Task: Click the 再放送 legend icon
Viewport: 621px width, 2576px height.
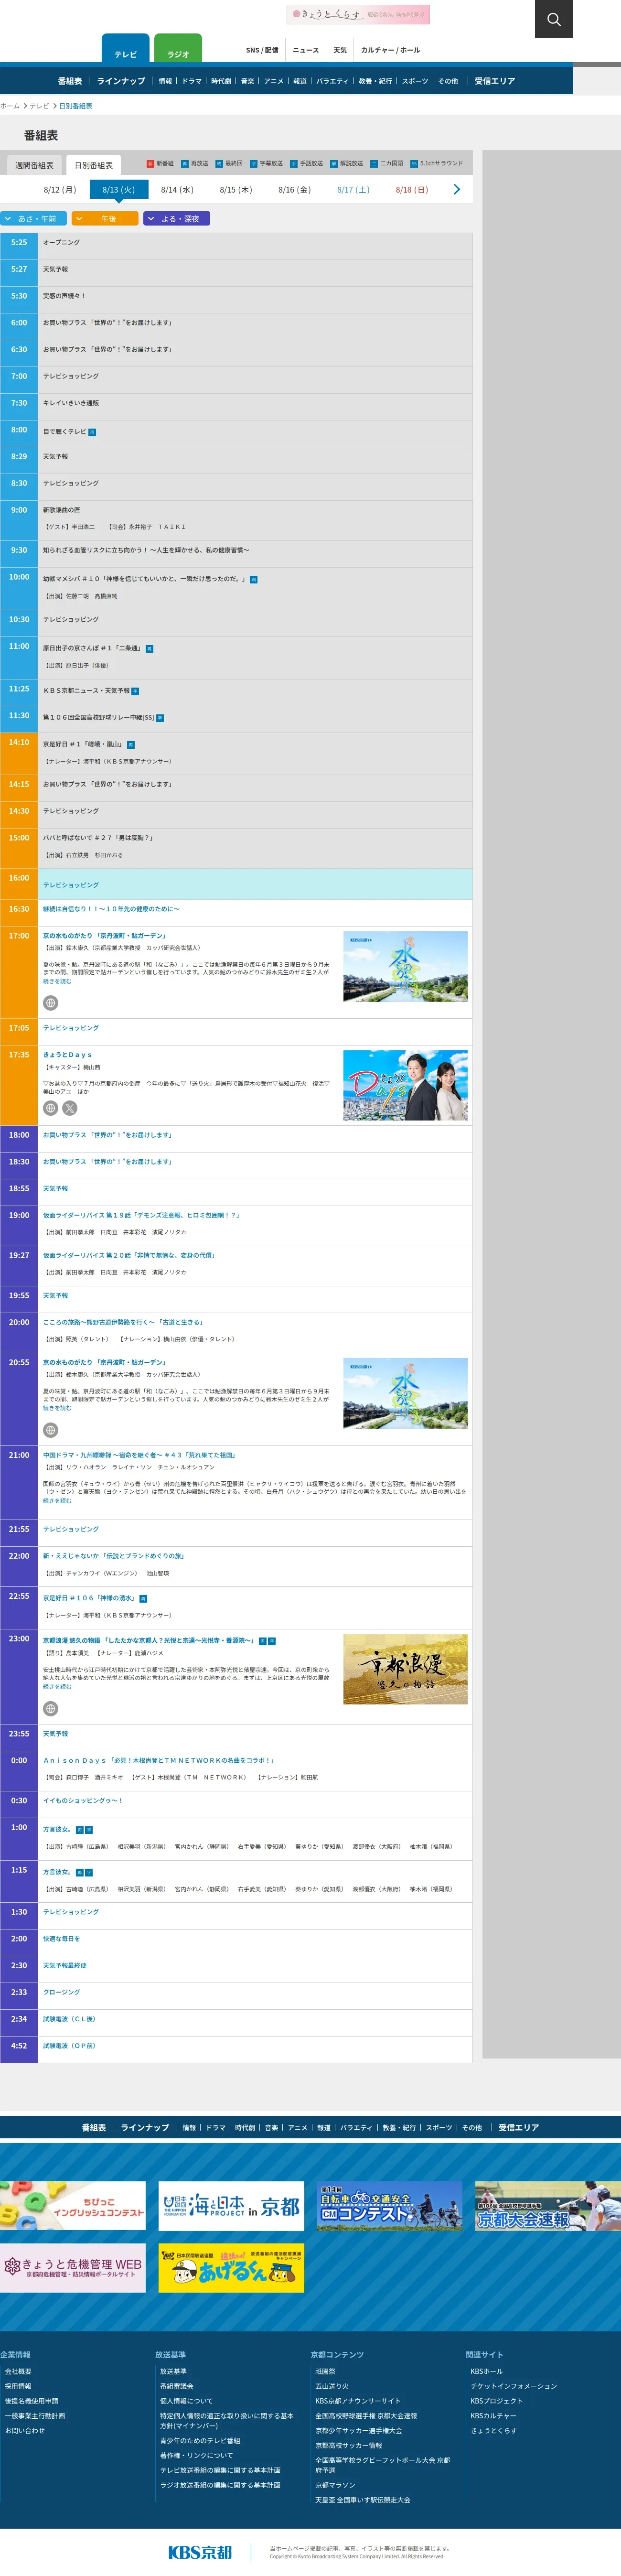Action: click(184, 163)
